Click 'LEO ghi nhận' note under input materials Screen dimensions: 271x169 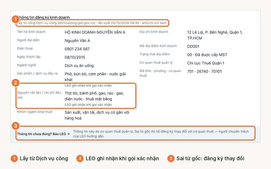pyautogui.click(x=88, y=105)
